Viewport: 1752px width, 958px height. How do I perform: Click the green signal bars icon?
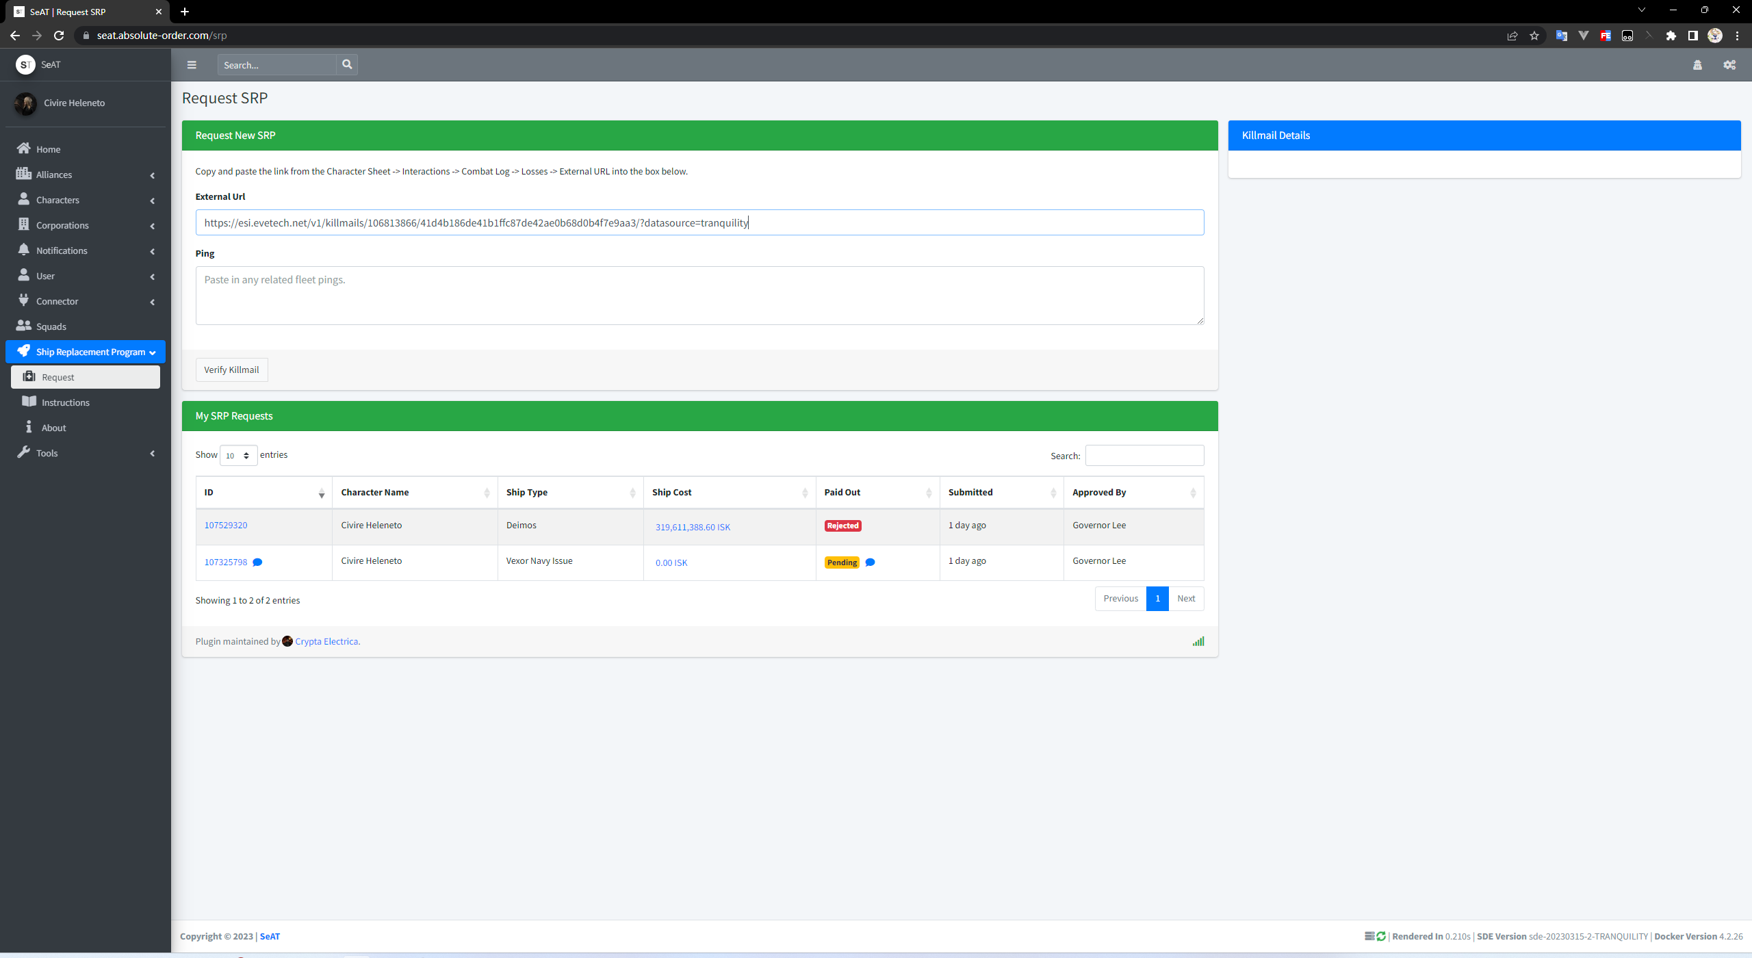1198,642
